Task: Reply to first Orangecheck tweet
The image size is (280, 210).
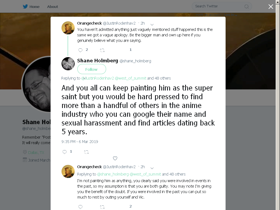Action: pos(80,50)
